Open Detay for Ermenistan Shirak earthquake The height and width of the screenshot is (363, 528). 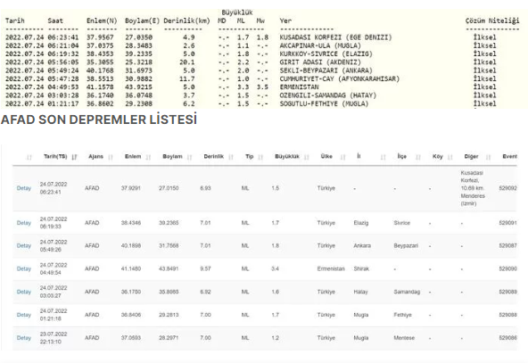24,268
